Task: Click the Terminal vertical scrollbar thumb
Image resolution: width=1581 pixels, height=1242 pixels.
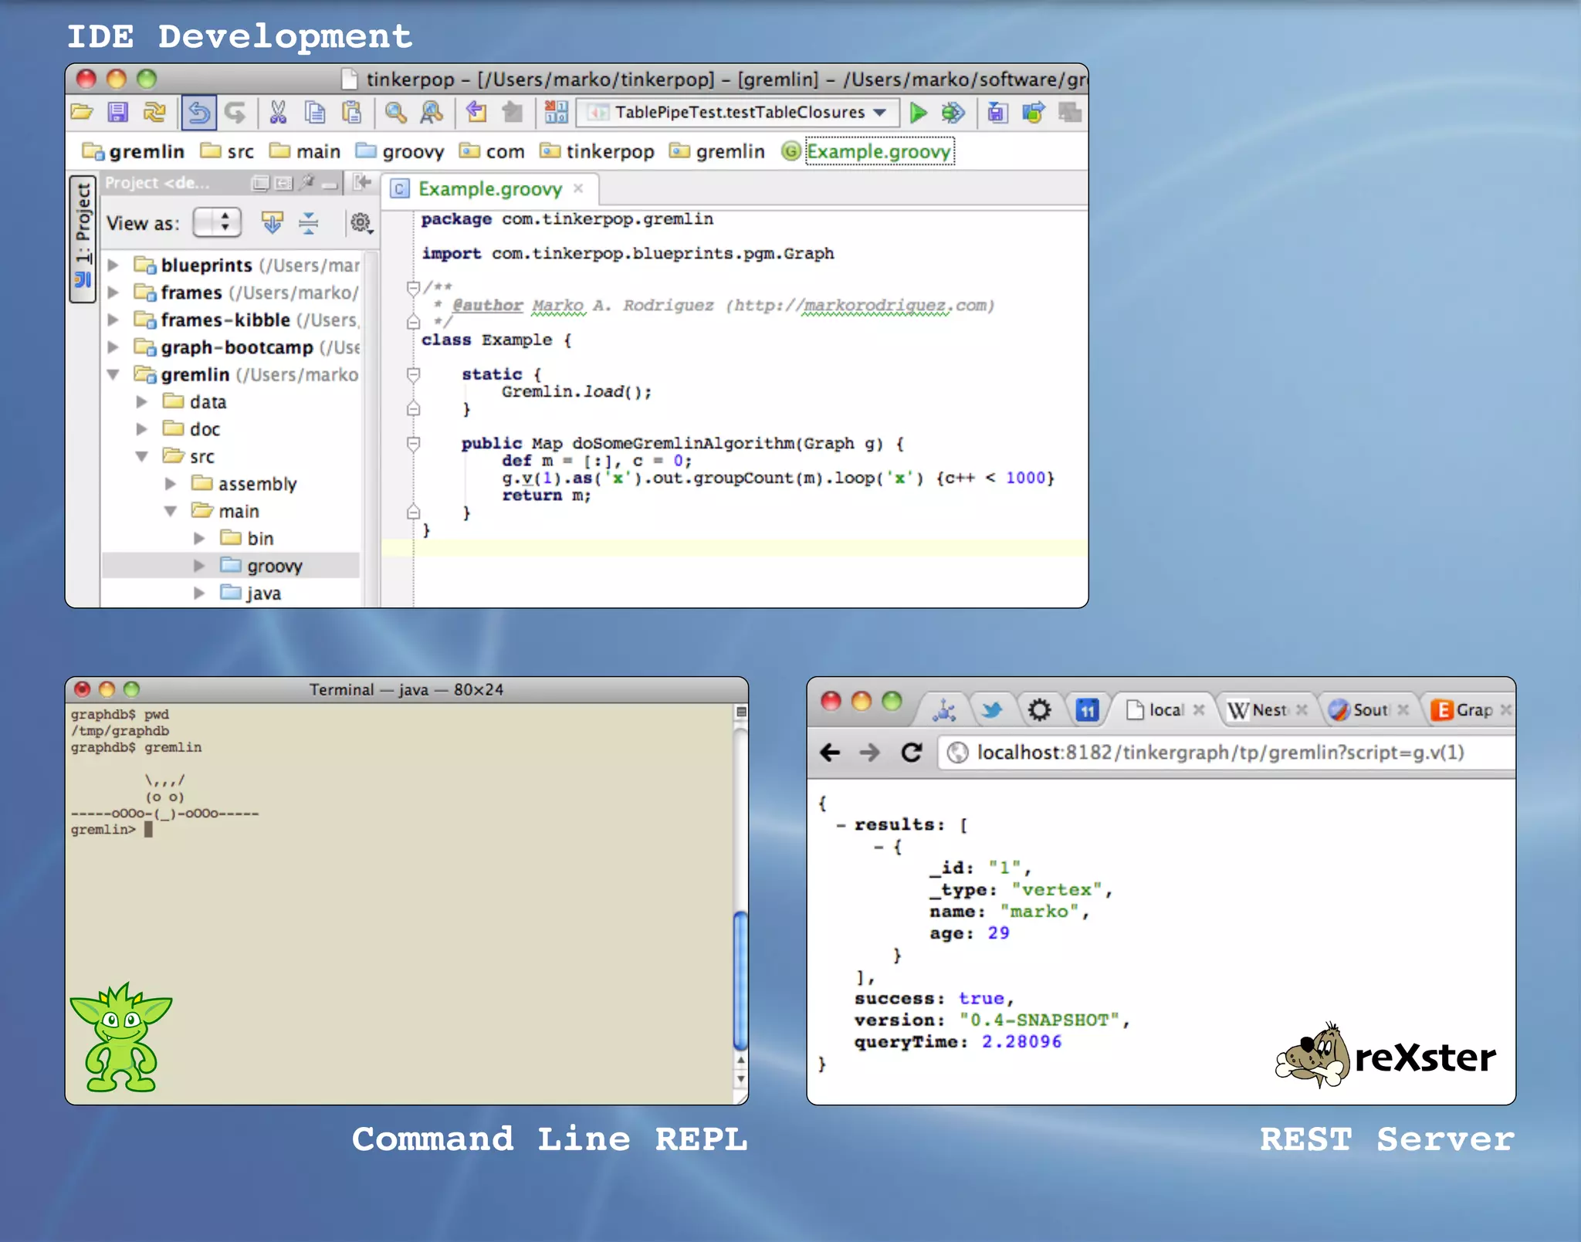Action: pyautogui.click(x=740, y=980)
